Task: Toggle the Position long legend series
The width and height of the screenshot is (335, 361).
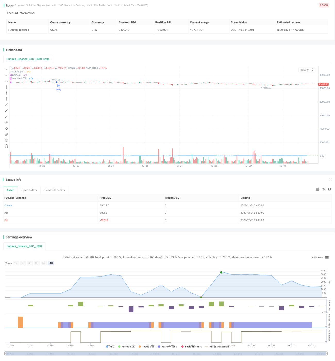Action: tap(167, 347)
